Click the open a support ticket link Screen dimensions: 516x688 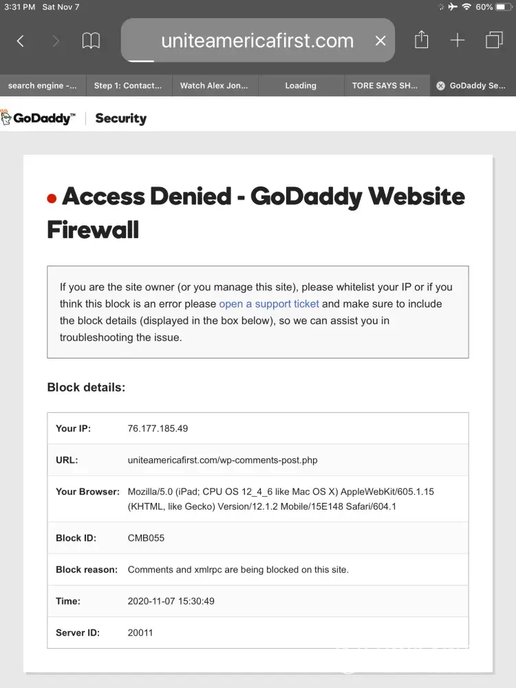pos(269,303)
